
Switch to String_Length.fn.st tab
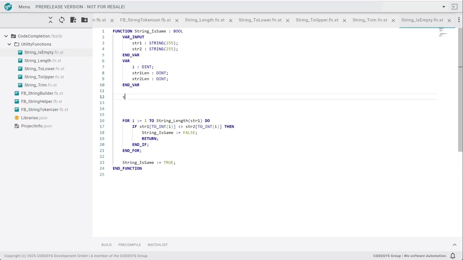(x=205, y=20)
